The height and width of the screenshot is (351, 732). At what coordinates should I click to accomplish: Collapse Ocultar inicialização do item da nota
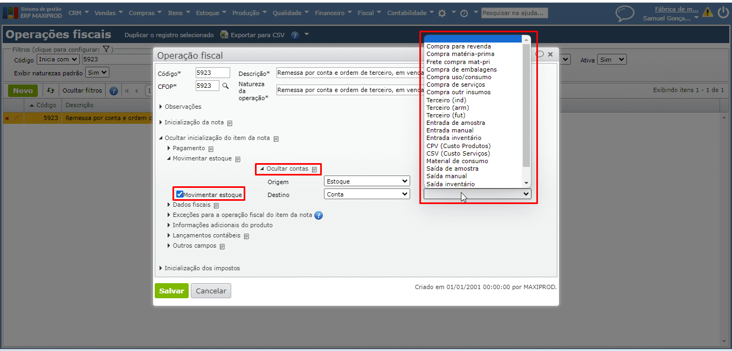215,138
